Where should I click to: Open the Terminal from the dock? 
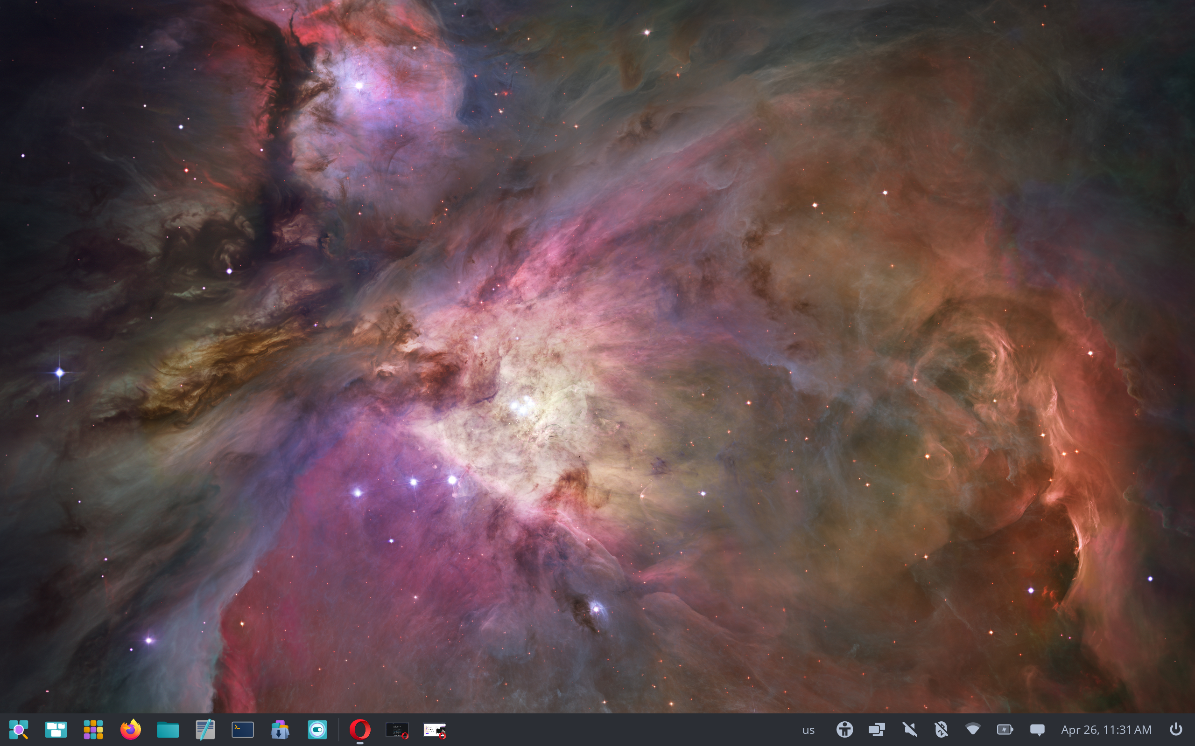point(242,729)
